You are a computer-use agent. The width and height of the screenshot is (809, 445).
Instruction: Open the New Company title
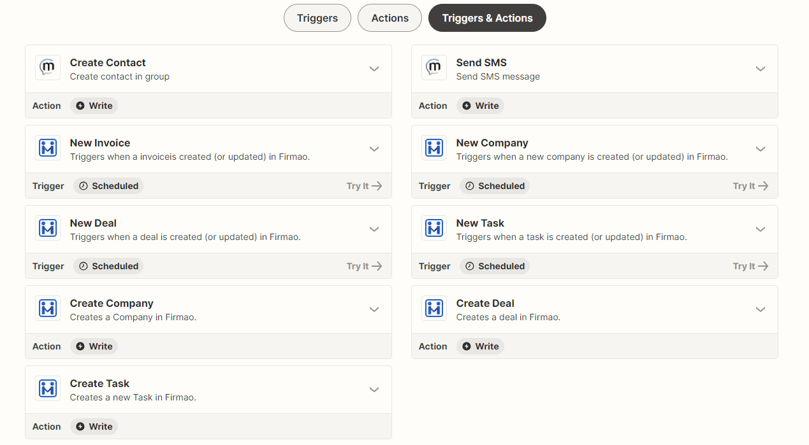point(492,143)
